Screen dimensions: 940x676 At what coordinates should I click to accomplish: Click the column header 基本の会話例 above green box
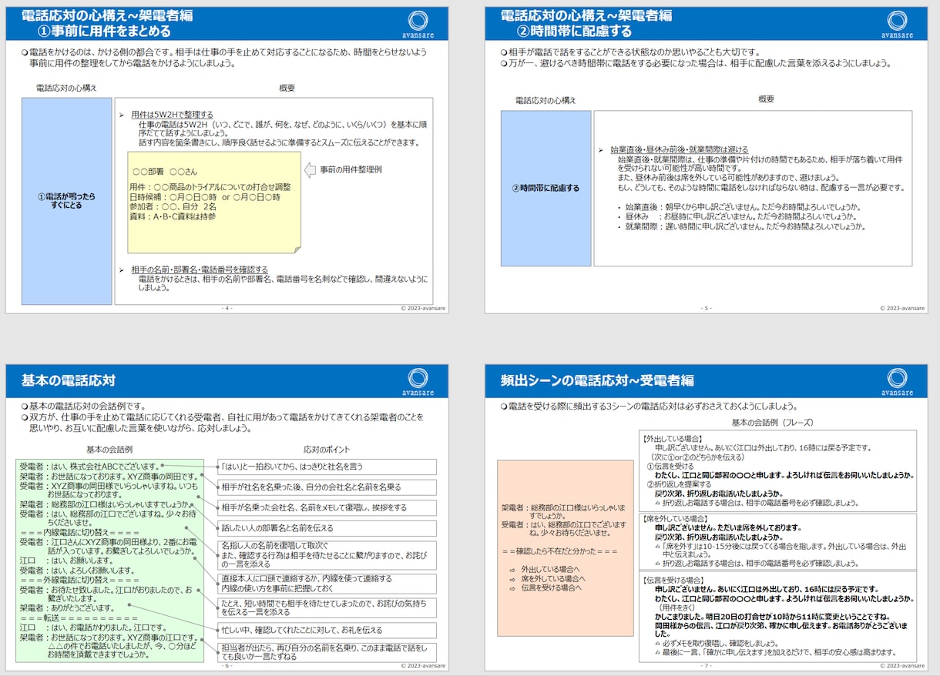[109, 450]
